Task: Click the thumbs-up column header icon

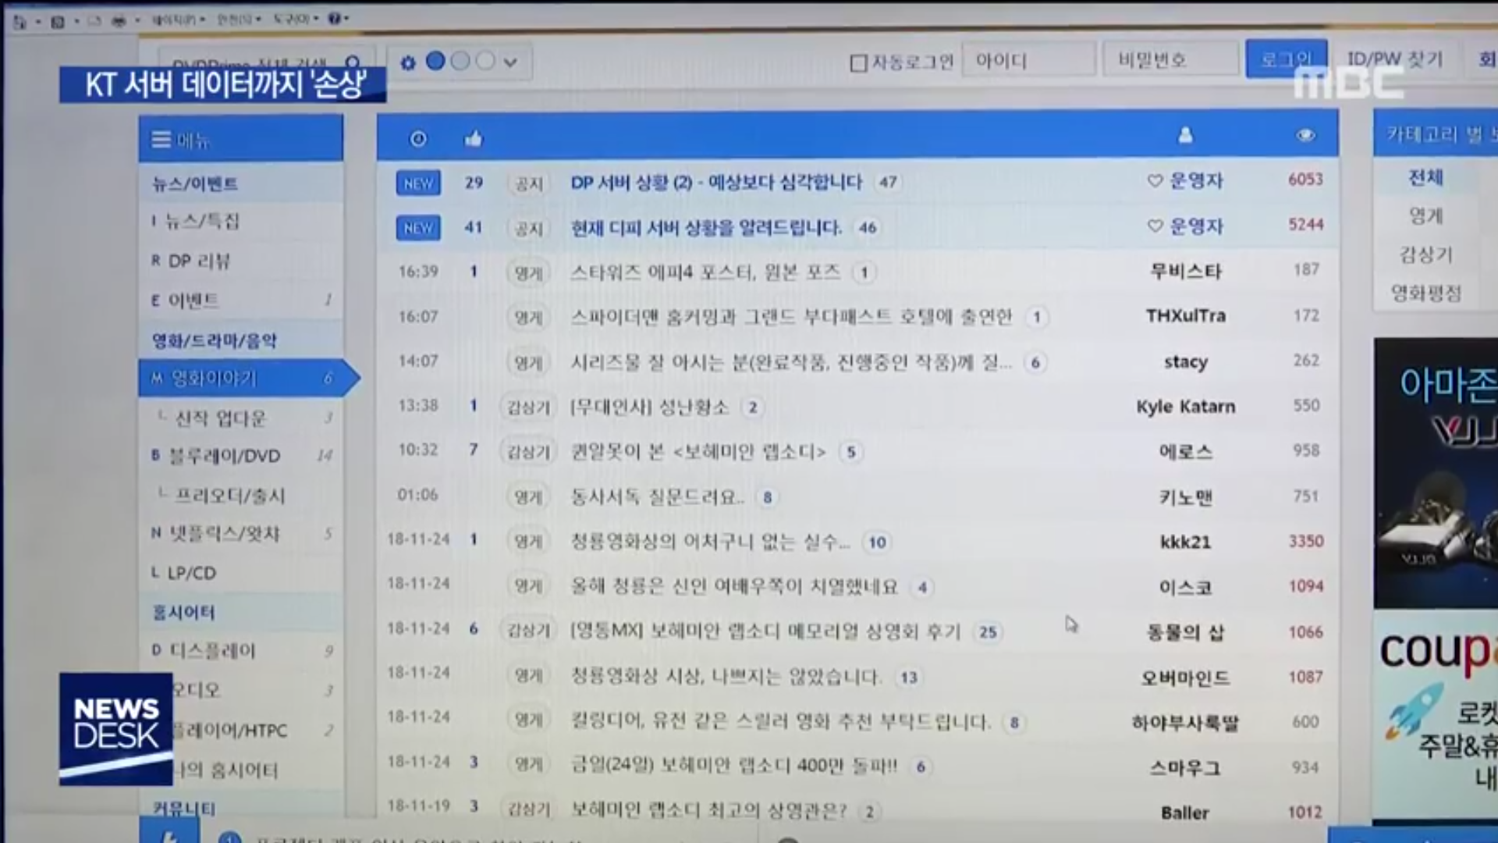Action: pos(473,139)
